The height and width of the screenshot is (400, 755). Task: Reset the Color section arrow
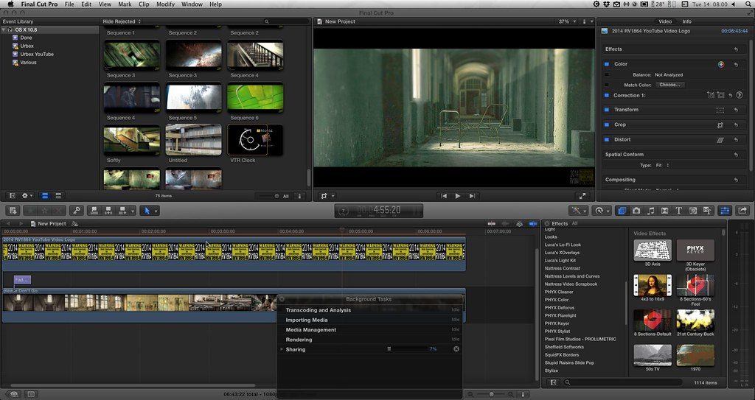pyautogui.click(x=737, y=65)
